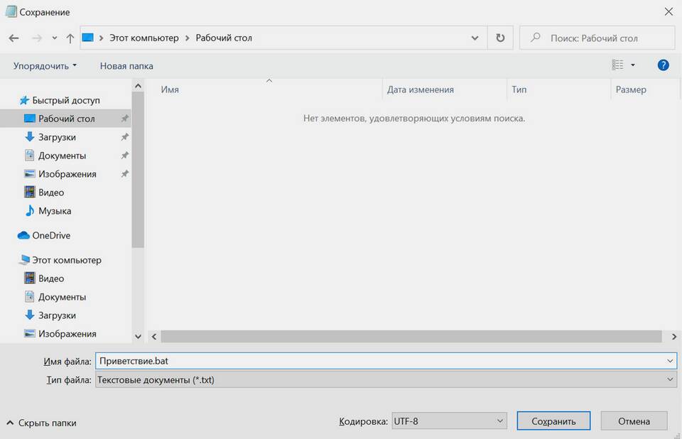Click pin icon next to pinned 'Документы'
This screenshot has width=682, height=439.
pos(124,156)
